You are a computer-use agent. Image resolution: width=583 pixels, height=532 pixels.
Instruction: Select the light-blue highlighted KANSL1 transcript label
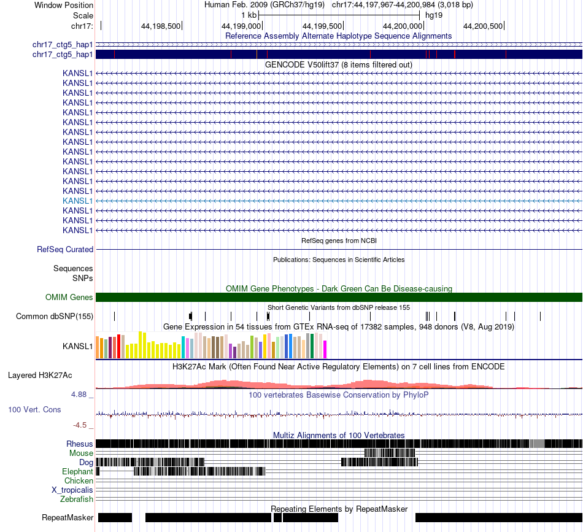pos(77,201)
